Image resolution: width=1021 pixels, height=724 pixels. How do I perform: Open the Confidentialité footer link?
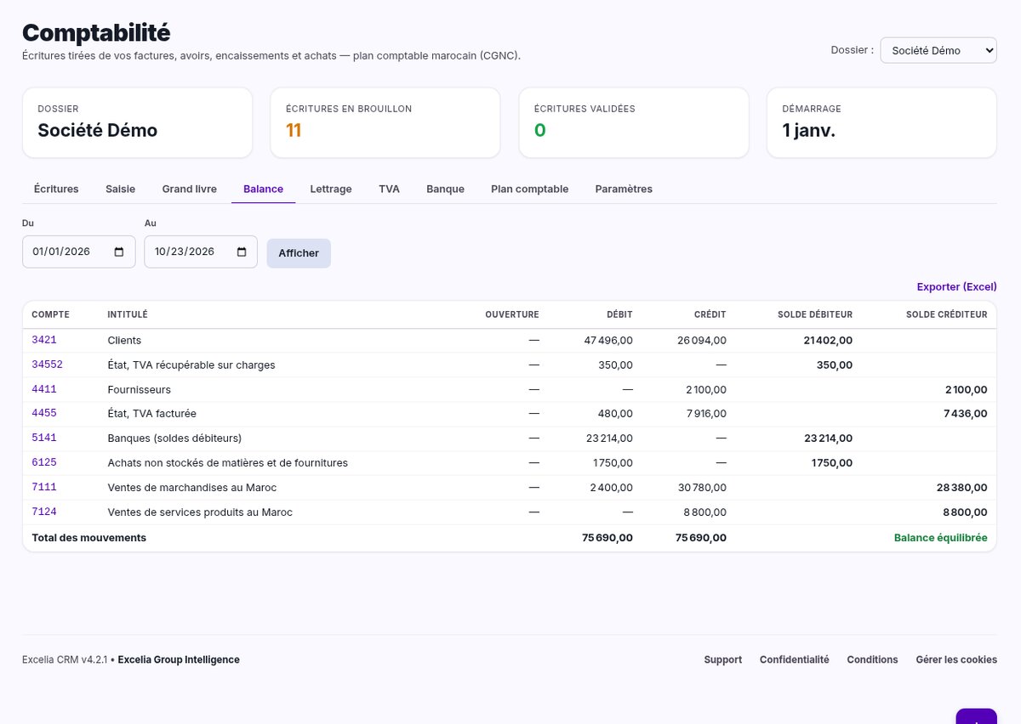pos(794,659)
